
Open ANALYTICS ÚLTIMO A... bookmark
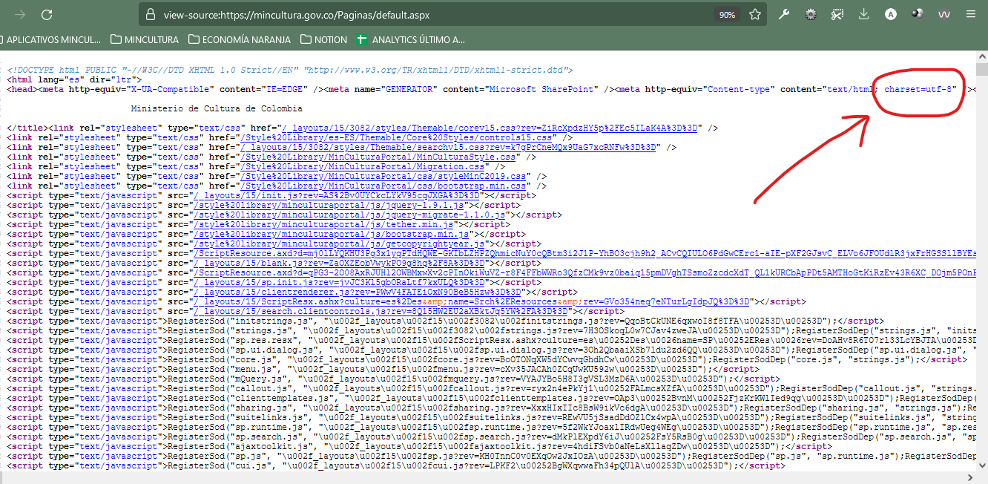point(410,39)
